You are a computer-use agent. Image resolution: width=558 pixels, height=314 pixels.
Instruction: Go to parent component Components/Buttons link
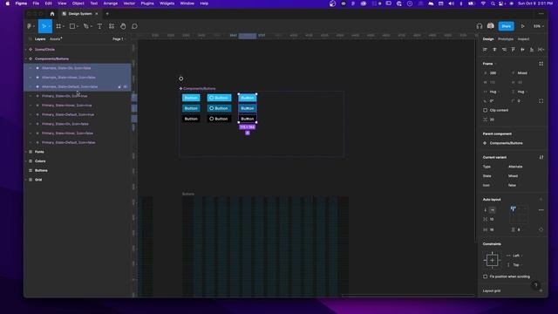(x=506, y=143)
